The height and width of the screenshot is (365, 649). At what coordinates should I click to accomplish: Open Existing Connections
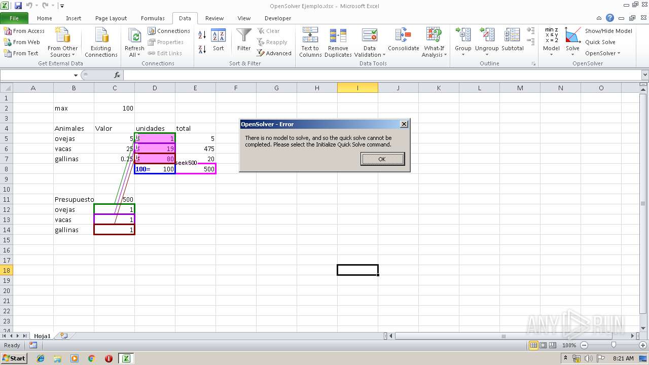tap(101, 43)
